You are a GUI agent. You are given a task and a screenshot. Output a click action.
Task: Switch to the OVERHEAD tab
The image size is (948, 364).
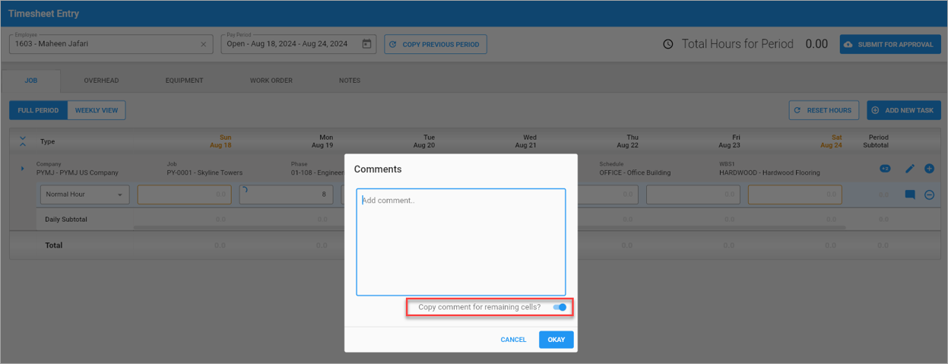101,81
